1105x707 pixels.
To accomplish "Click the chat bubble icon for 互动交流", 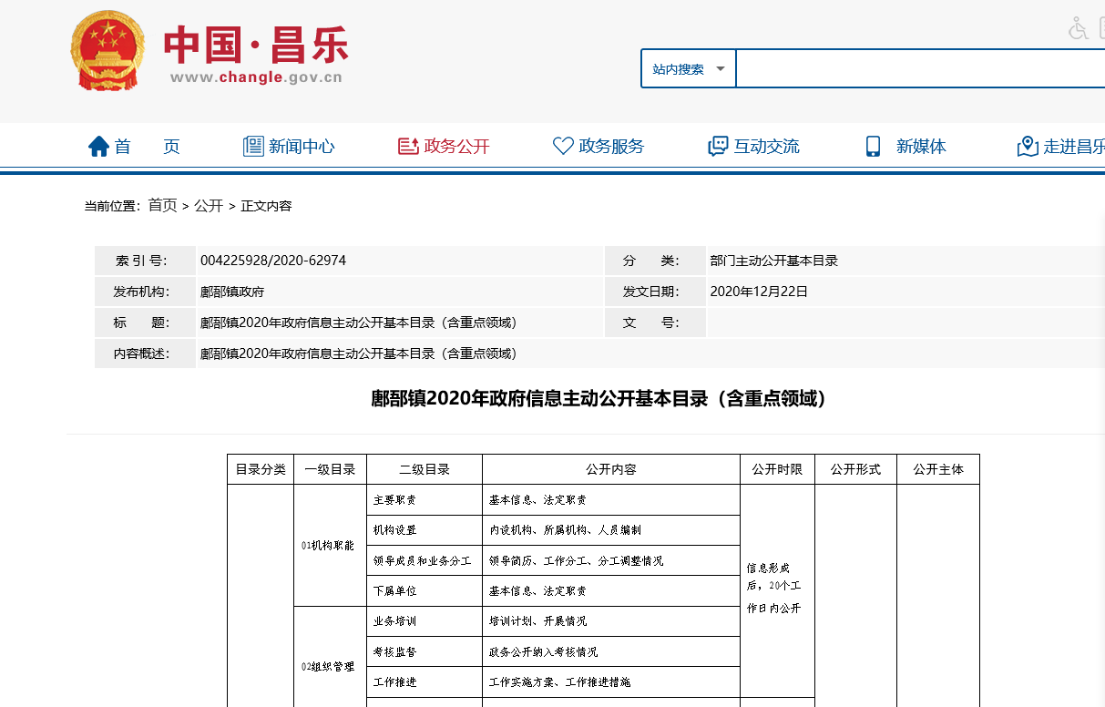I will coord(718,146).
